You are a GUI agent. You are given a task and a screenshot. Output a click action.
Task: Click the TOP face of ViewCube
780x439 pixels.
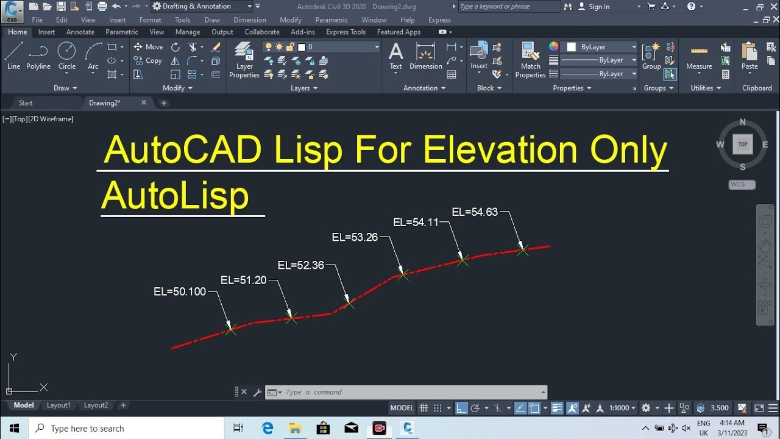[x=742, y=145]
